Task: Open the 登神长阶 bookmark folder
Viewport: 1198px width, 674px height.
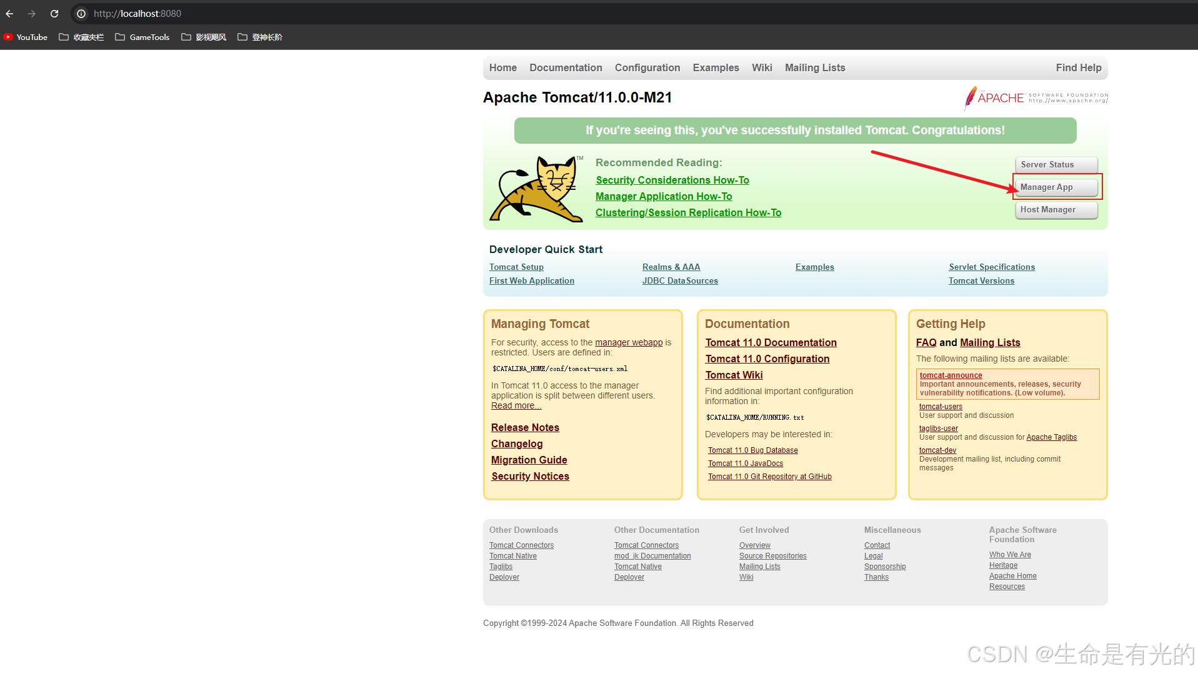Action: coord(260,37)
